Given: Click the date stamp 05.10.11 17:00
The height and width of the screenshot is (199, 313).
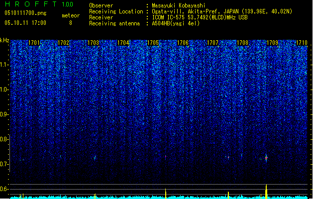Looking at the screenshot, I should (x=25, y=23).
